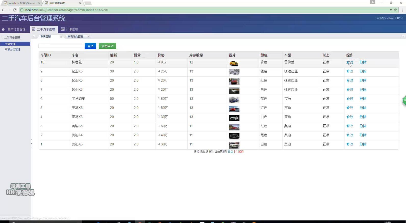406x223 pixels.
Task: Click the 价格 column header
Action: [x=161, y=55]
